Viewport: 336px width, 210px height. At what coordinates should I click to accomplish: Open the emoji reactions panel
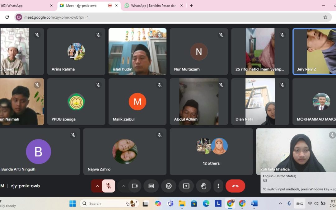click(169, 186)
